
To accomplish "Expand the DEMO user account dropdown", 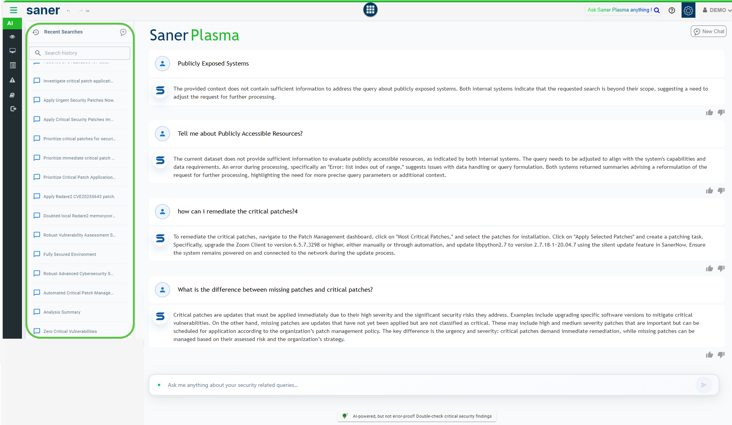I will pos(717,10).
